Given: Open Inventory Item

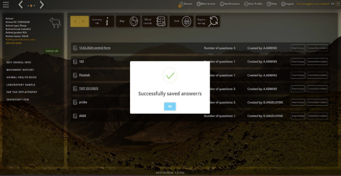Looking at the screenshot, I should pyautogui.click(x=17, y=99).
